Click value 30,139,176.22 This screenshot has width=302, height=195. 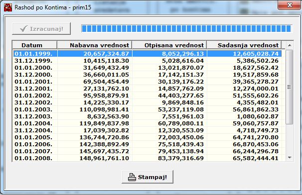coord(181,82)
